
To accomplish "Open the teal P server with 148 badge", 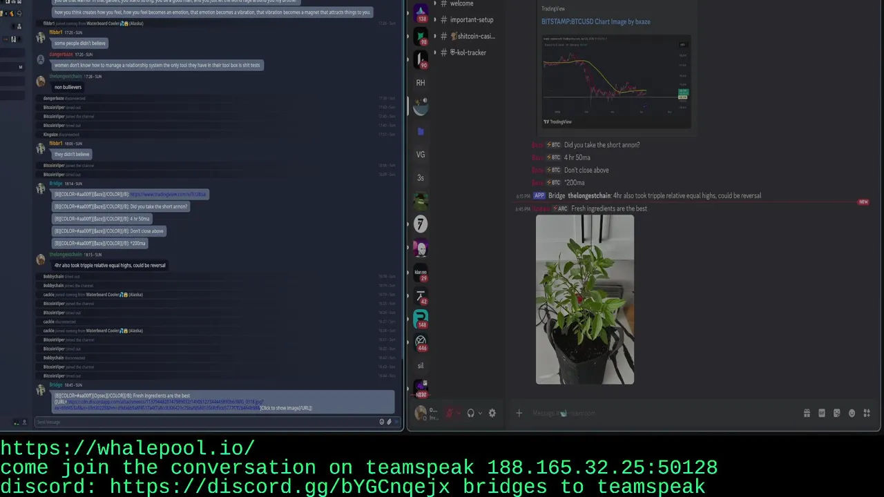I will point(421,320).
